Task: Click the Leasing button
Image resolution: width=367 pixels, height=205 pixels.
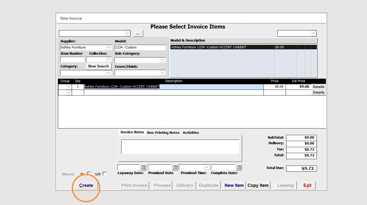Action: pos(286,185)
